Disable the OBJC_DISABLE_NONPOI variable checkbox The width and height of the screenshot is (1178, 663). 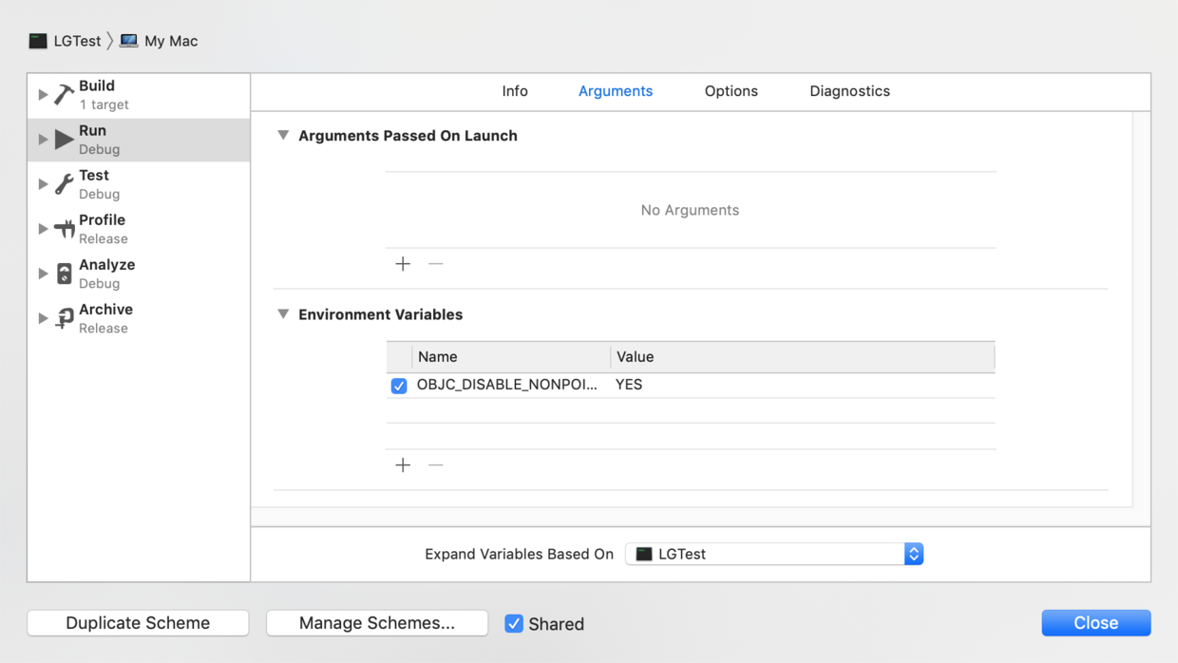click(x=399, y=386)
